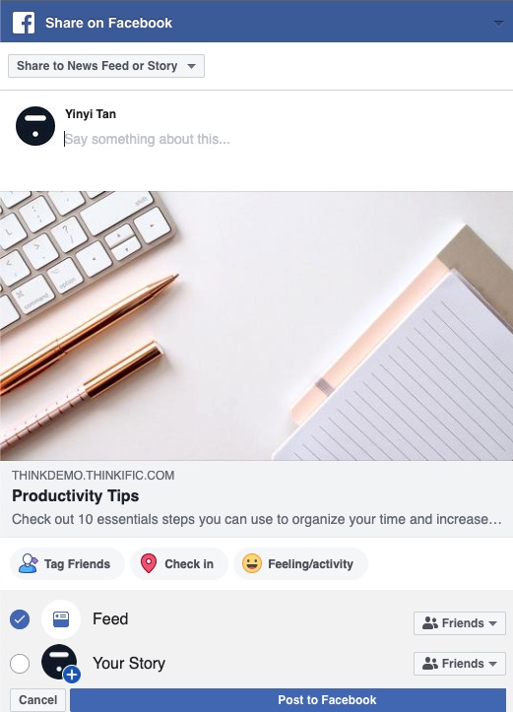Screen dimensions: 513x712
Task: Click the Check in location pin icon
Action: click(149, 563)
